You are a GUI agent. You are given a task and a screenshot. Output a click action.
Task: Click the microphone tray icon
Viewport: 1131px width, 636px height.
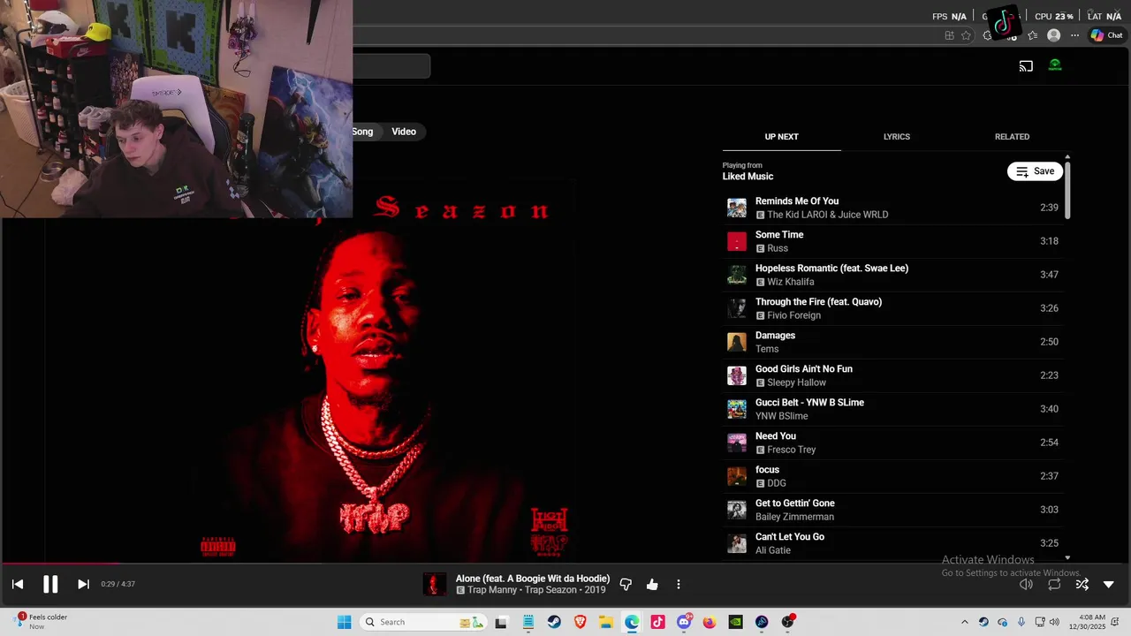point(1021,622)
